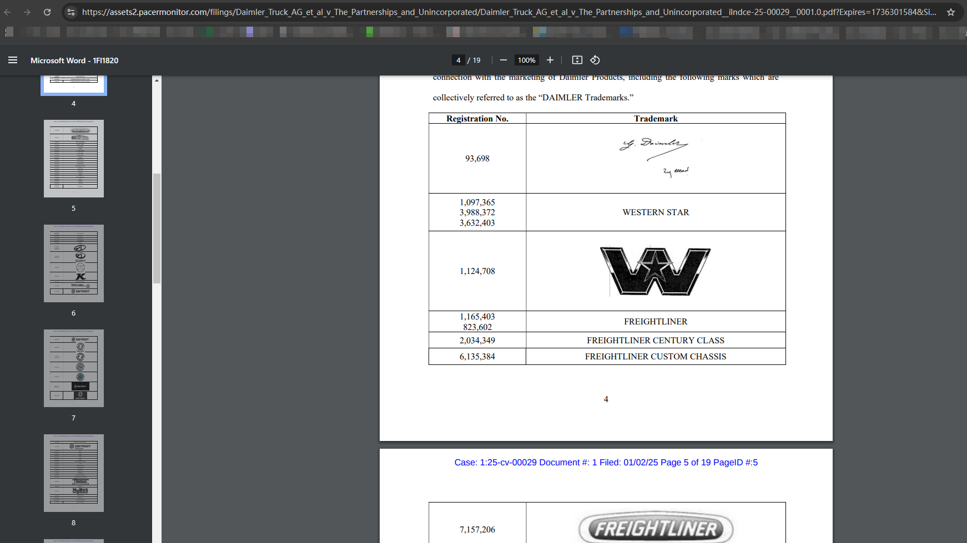View site information for pacermonitor.com
Image resolution: width=967 pixels, height=543 pixels.
[70, 12]
